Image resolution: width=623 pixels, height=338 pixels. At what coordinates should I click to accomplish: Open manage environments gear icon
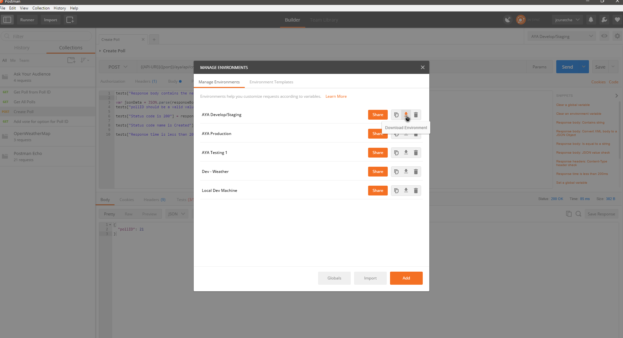[x=617, y=36]
